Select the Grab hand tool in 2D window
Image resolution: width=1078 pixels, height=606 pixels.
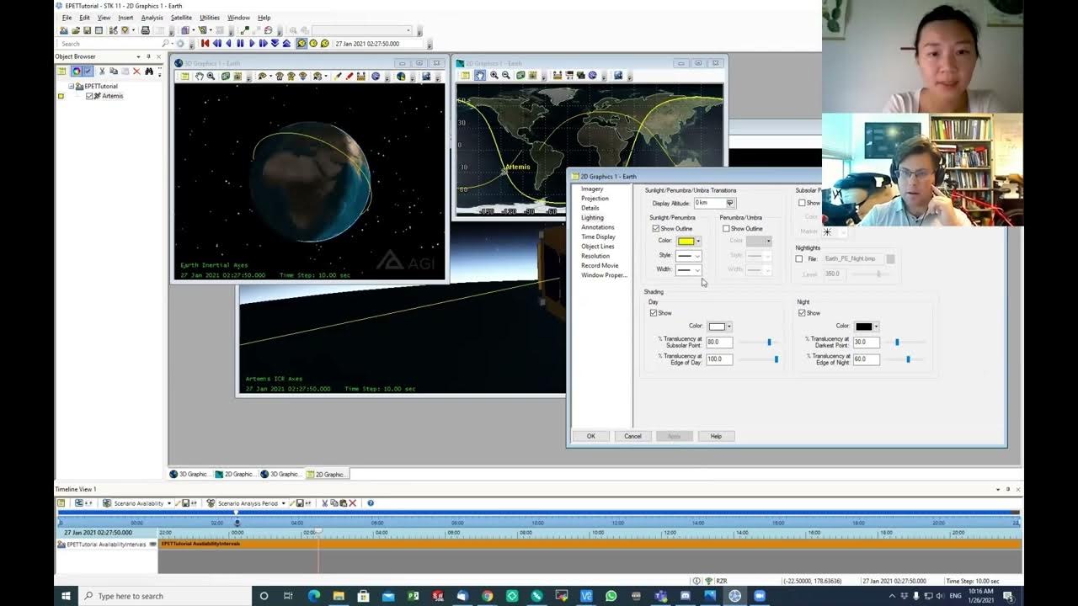click(479, 75)
